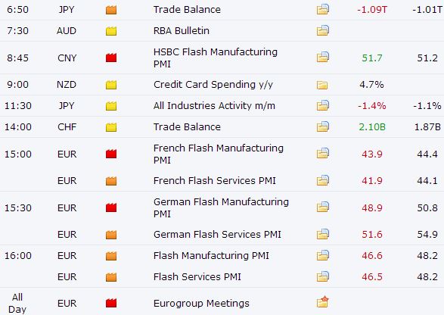Click red impact icon for French Flash Manufacturing PMI
The height and width of the screenshot is (315, 444).
click(111, 154)
